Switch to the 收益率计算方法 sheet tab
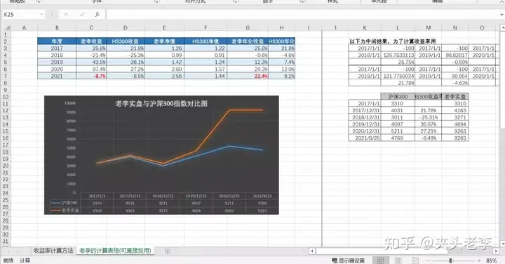 (53, 251)
